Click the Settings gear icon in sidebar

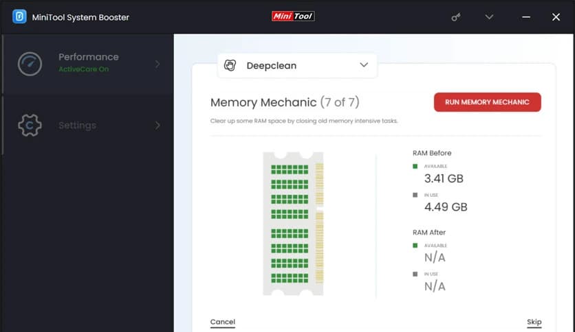(30, 126)
